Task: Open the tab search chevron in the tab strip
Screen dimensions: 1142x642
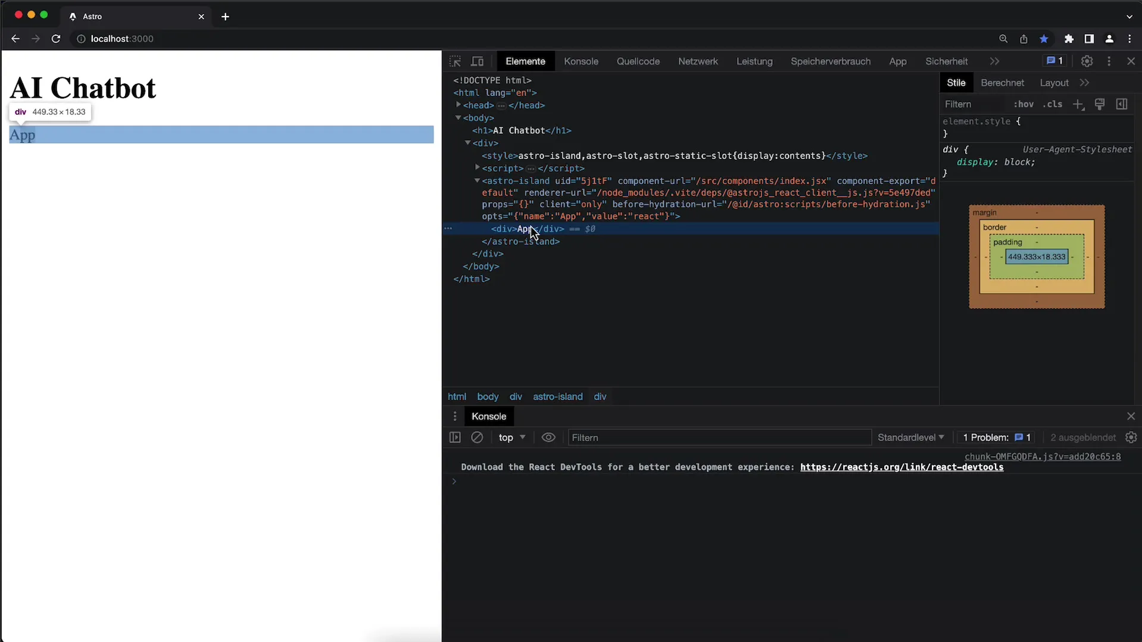Action: click(1129, 17)
